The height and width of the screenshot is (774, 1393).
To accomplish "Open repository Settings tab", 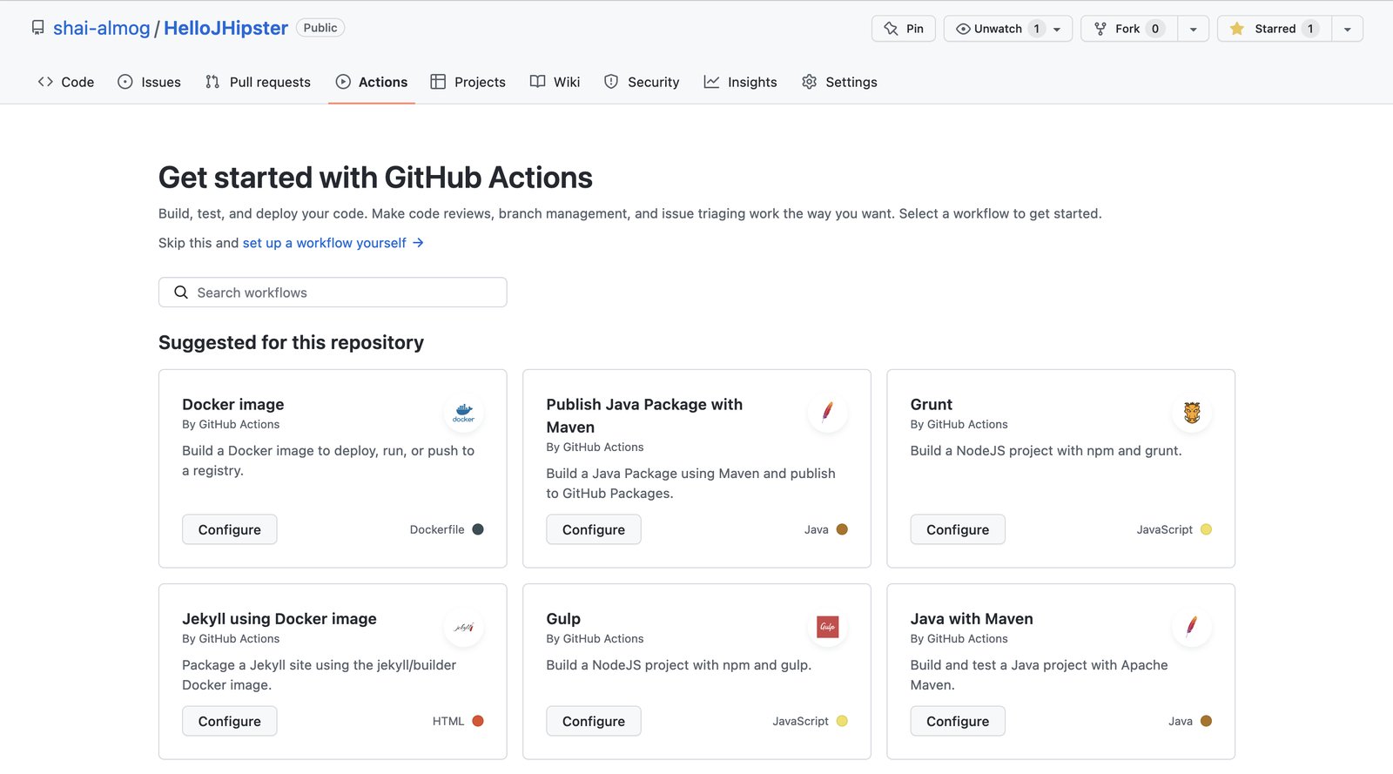I will (x=839, y=82).
